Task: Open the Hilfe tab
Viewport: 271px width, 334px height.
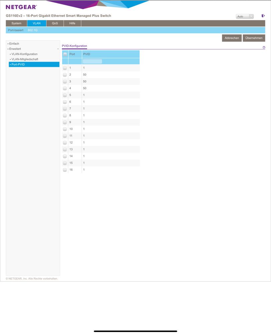Action: pyautogui.click(x=72, y=23)
